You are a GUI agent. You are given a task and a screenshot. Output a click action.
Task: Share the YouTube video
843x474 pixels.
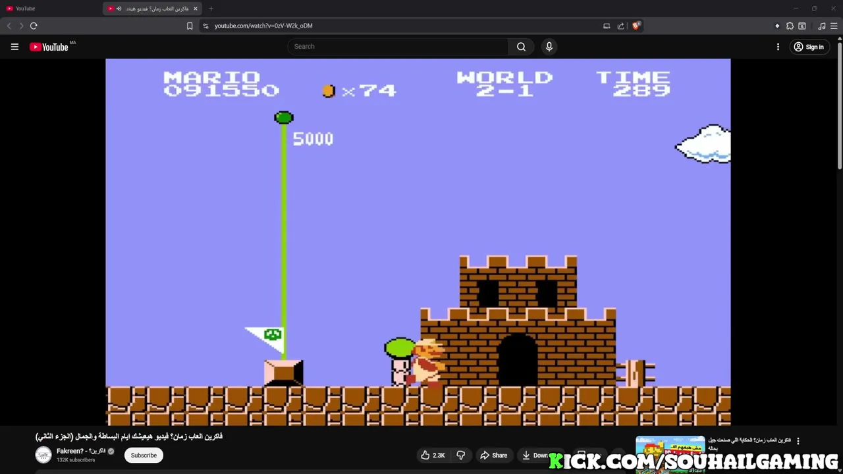pos(493,455)
